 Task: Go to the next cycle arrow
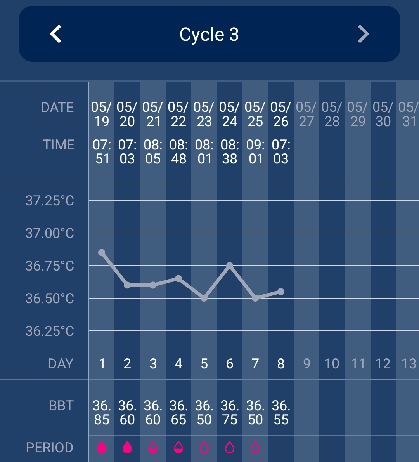click(x=363, y=34)
